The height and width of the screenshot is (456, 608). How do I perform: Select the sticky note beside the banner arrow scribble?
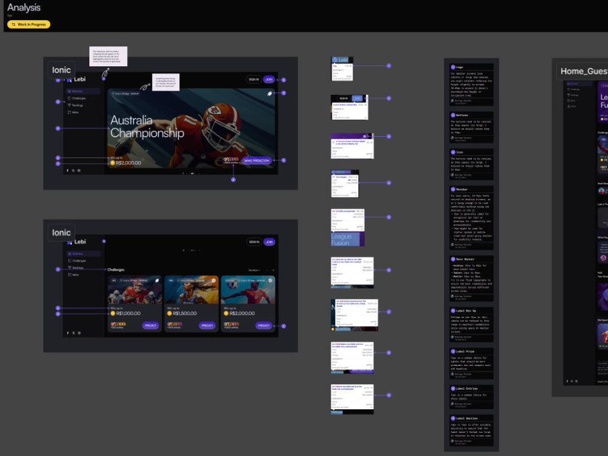[165, 82]
